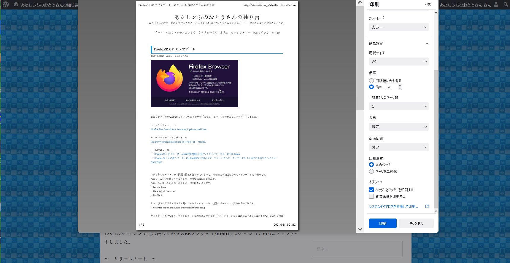Open the site dashboard icon in admin bar
This screenshot has width=510, height=263.
click(x=16, y=5)
